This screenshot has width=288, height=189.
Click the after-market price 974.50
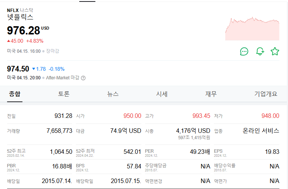[18, 69]
